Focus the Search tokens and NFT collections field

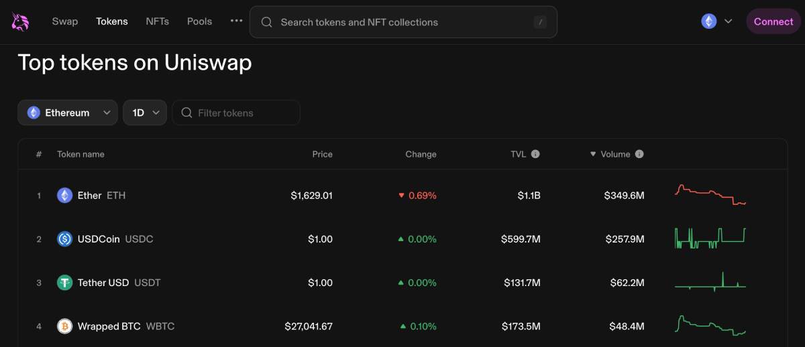pyautogui.click(x=403, y=22)
